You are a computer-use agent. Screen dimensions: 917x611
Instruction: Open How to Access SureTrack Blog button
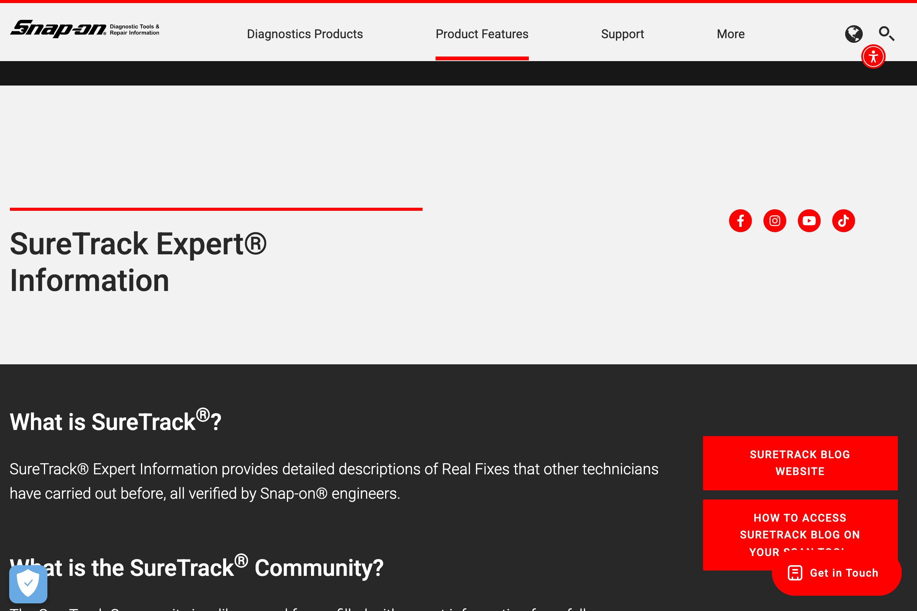800,535
